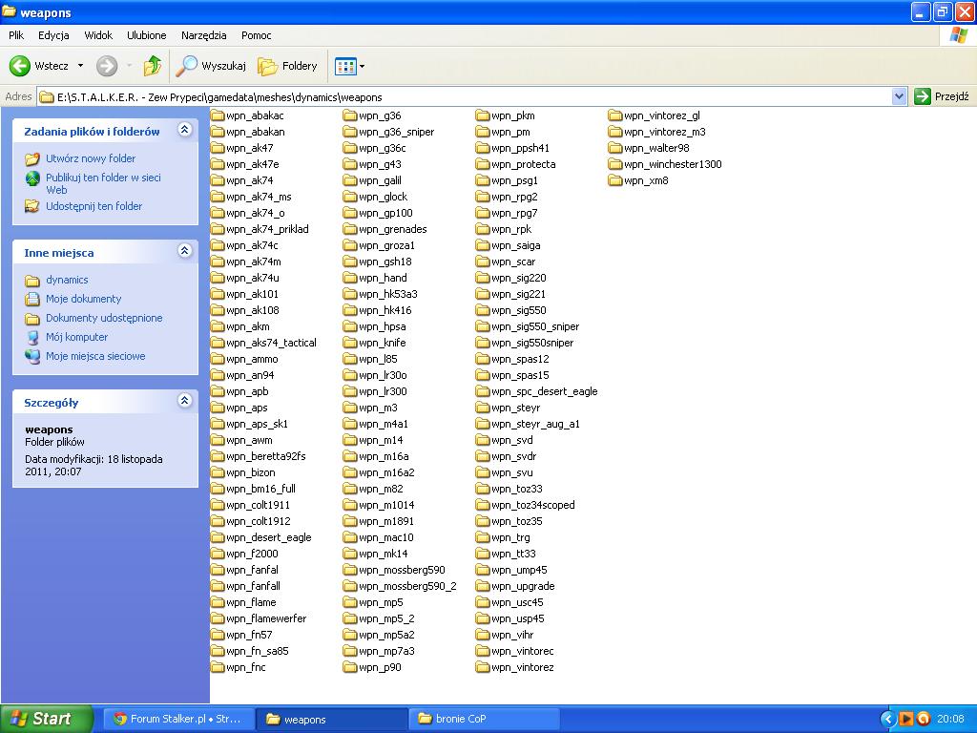Click Publikuj ten folder w sieci Web
Screen dimensions: 977x733
tap(103, 183)
